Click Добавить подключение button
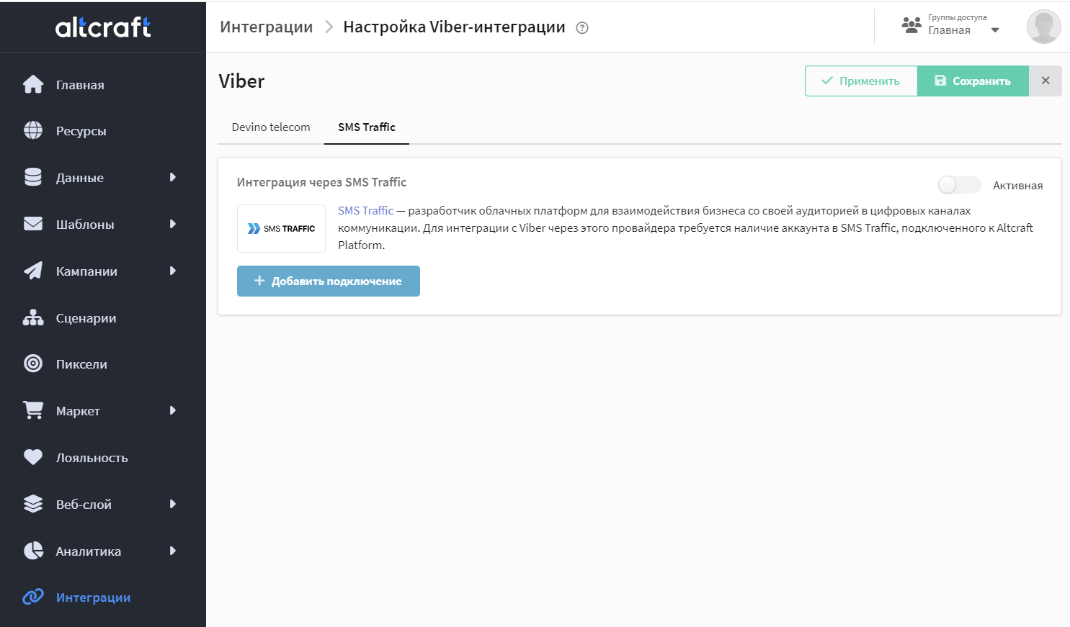Image resolution: width=1070 pixels, height=627 pixels. pos(329,281)
